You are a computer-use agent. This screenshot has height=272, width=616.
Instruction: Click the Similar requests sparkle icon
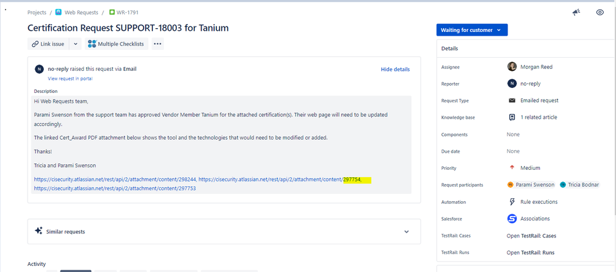click(x=38, y=230)
